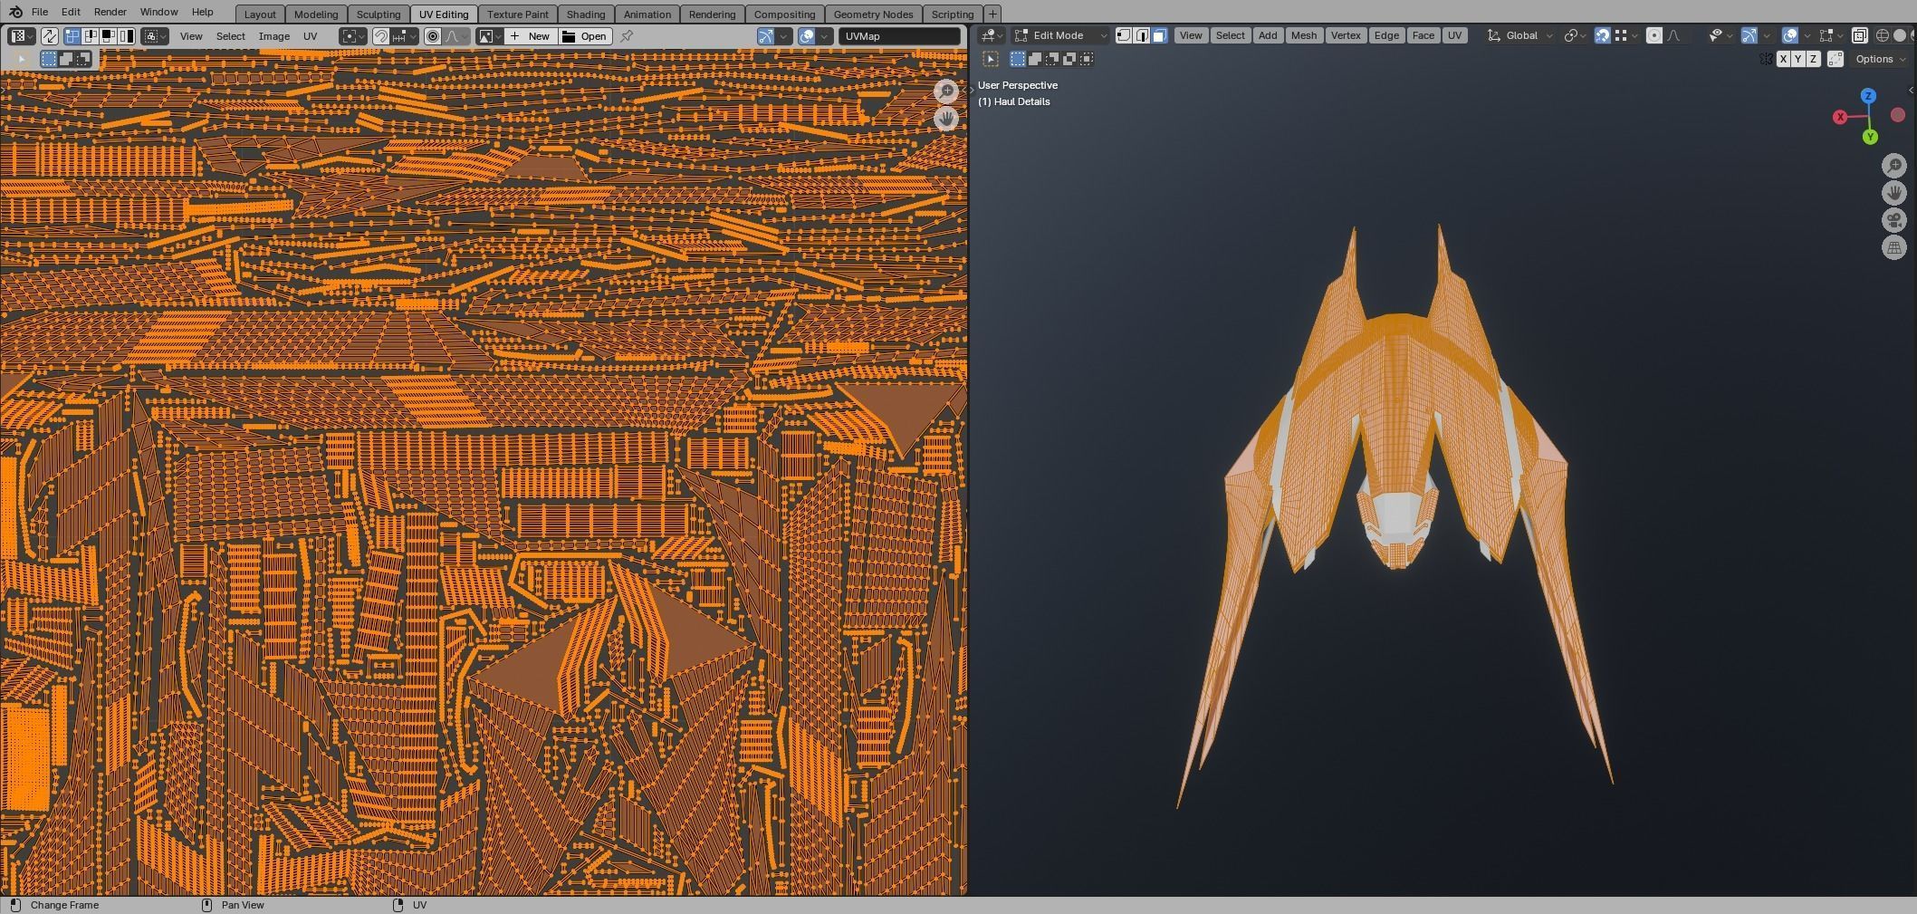
Task: Click the UVMap name field
Action: tap(899, 36)
